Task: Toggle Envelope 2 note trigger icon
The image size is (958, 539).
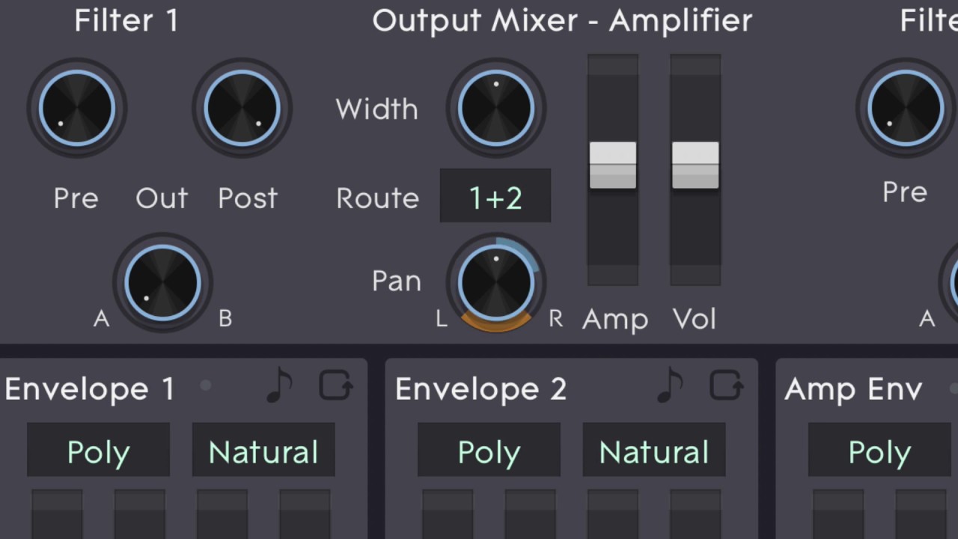Action: pyautogui.click(x=669, y=386)
